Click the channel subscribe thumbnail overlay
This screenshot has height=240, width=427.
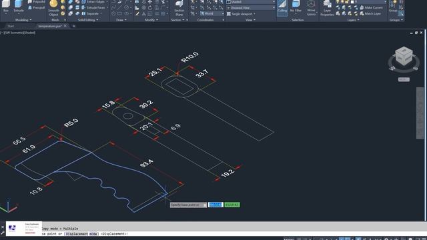click(24, 228)
